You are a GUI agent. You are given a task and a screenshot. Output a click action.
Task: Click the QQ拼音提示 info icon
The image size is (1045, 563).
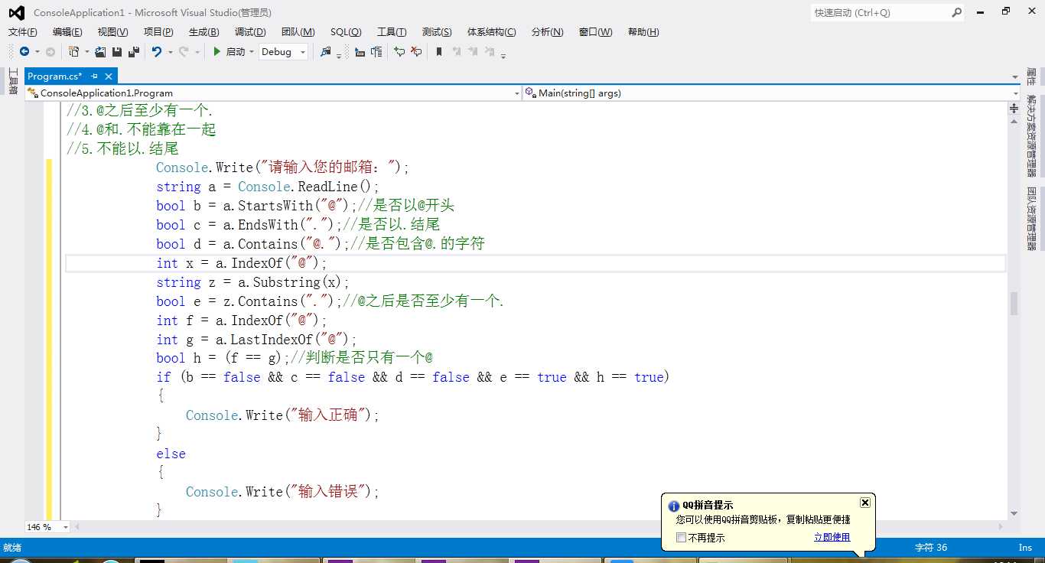click(x=674, y=506)
